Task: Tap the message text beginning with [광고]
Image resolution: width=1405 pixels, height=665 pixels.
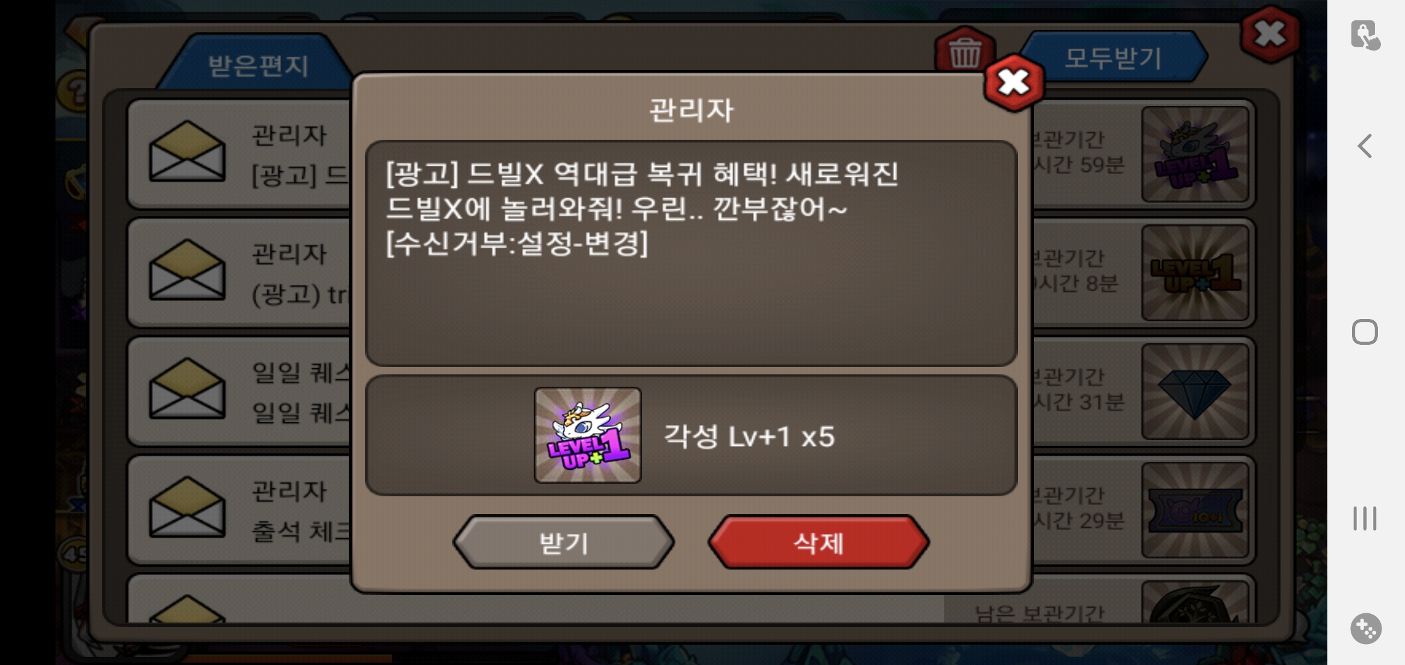Action: pyautogui.click(x=641, y=208)
